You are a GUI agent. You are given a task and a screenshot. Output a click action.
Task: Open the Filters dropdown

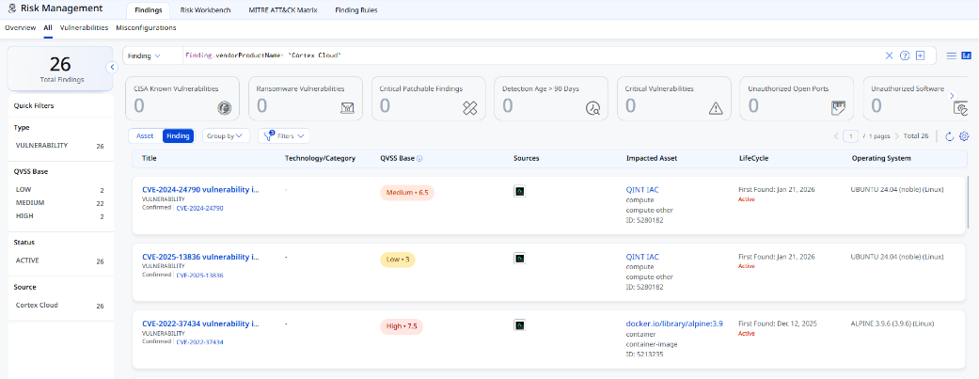pos(285,135)
